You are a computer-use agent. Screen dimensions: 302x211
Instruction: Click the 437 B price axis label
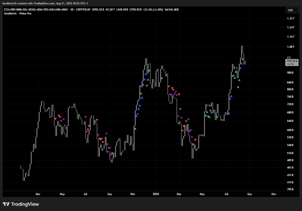(290, 175)
